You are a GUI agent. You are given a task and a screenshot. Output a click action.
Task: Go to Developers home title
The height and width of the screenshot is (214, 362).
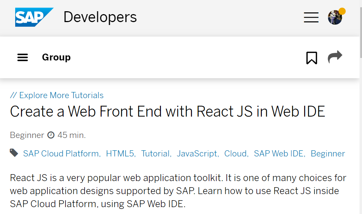pos(100,17)
